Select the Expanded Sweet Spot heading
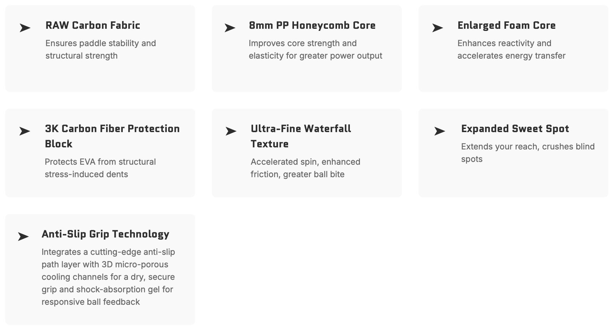 (x=515, y=129)
